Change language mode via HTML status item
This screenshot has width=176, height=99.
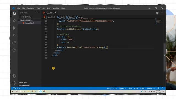[x=142, y=88]
